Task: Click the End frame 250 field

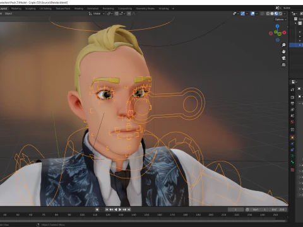Action: click(278, 209)
